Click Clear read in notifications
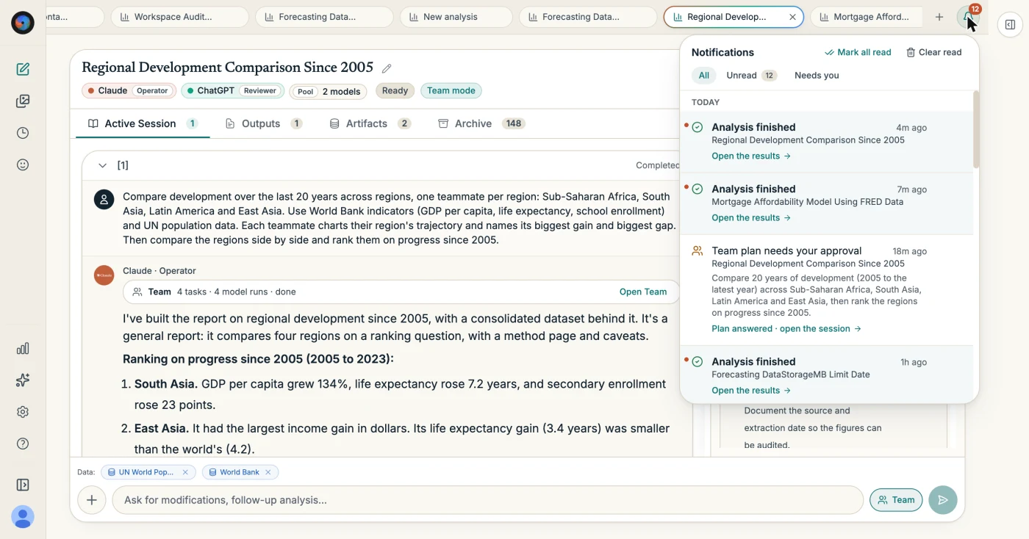Screen dimensions: 1029x539 [933, 52]
